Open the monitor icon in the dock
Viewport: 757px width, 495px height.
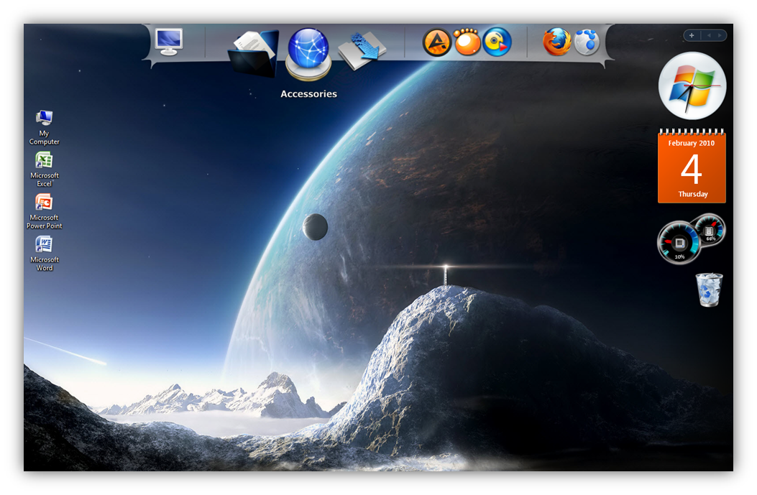tap(168, 42)
